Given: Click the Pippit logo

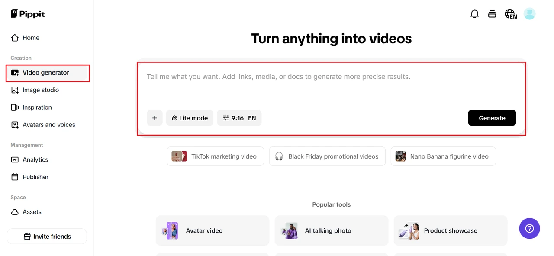Looking at the screenshot, I should click(x=28, y=14).
